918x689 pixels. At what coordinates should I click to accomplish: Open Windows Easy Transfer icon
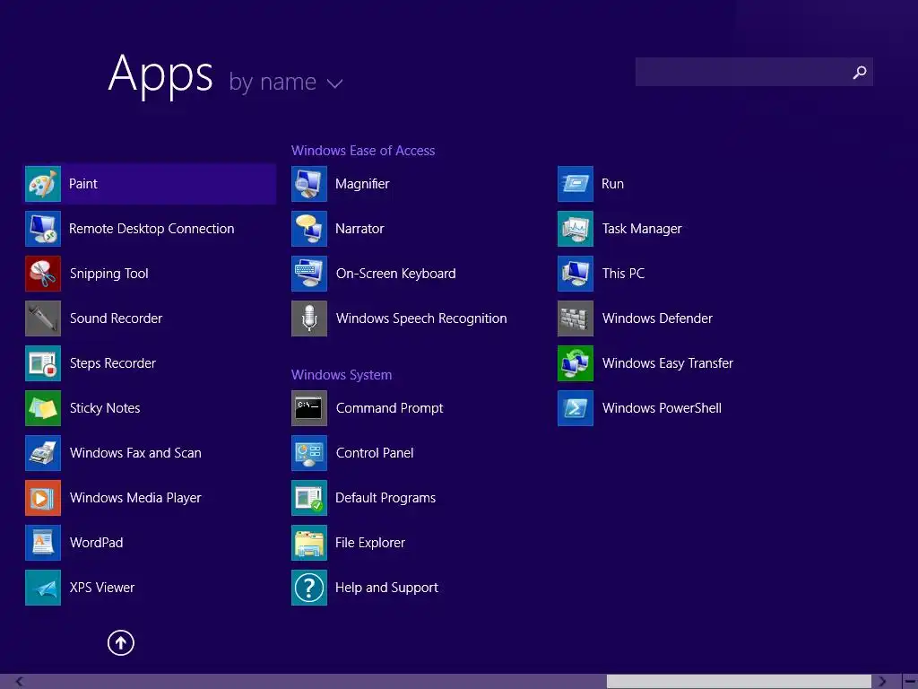(x=576, y=363)
